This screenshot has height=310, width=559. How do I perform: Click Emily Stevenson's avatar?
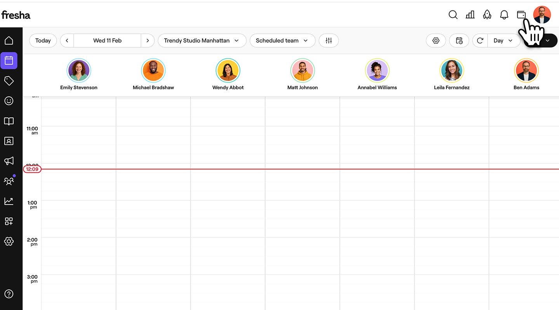pos(79,71)
